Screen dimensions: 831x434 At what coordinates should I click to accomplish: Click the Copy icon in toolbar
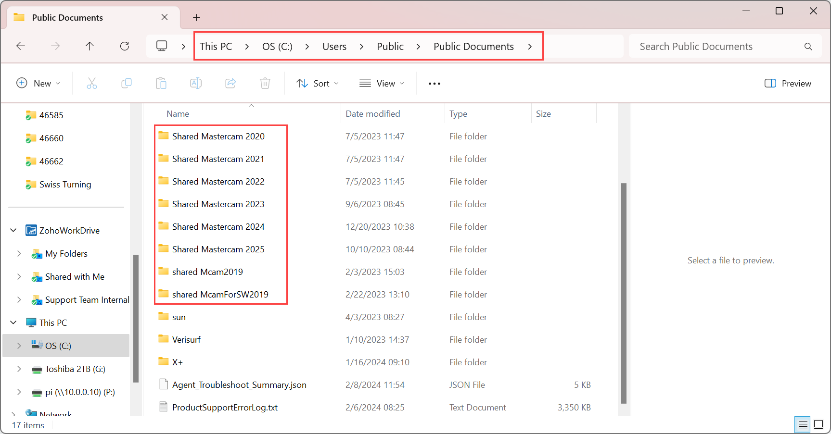[x=127, y=83]
